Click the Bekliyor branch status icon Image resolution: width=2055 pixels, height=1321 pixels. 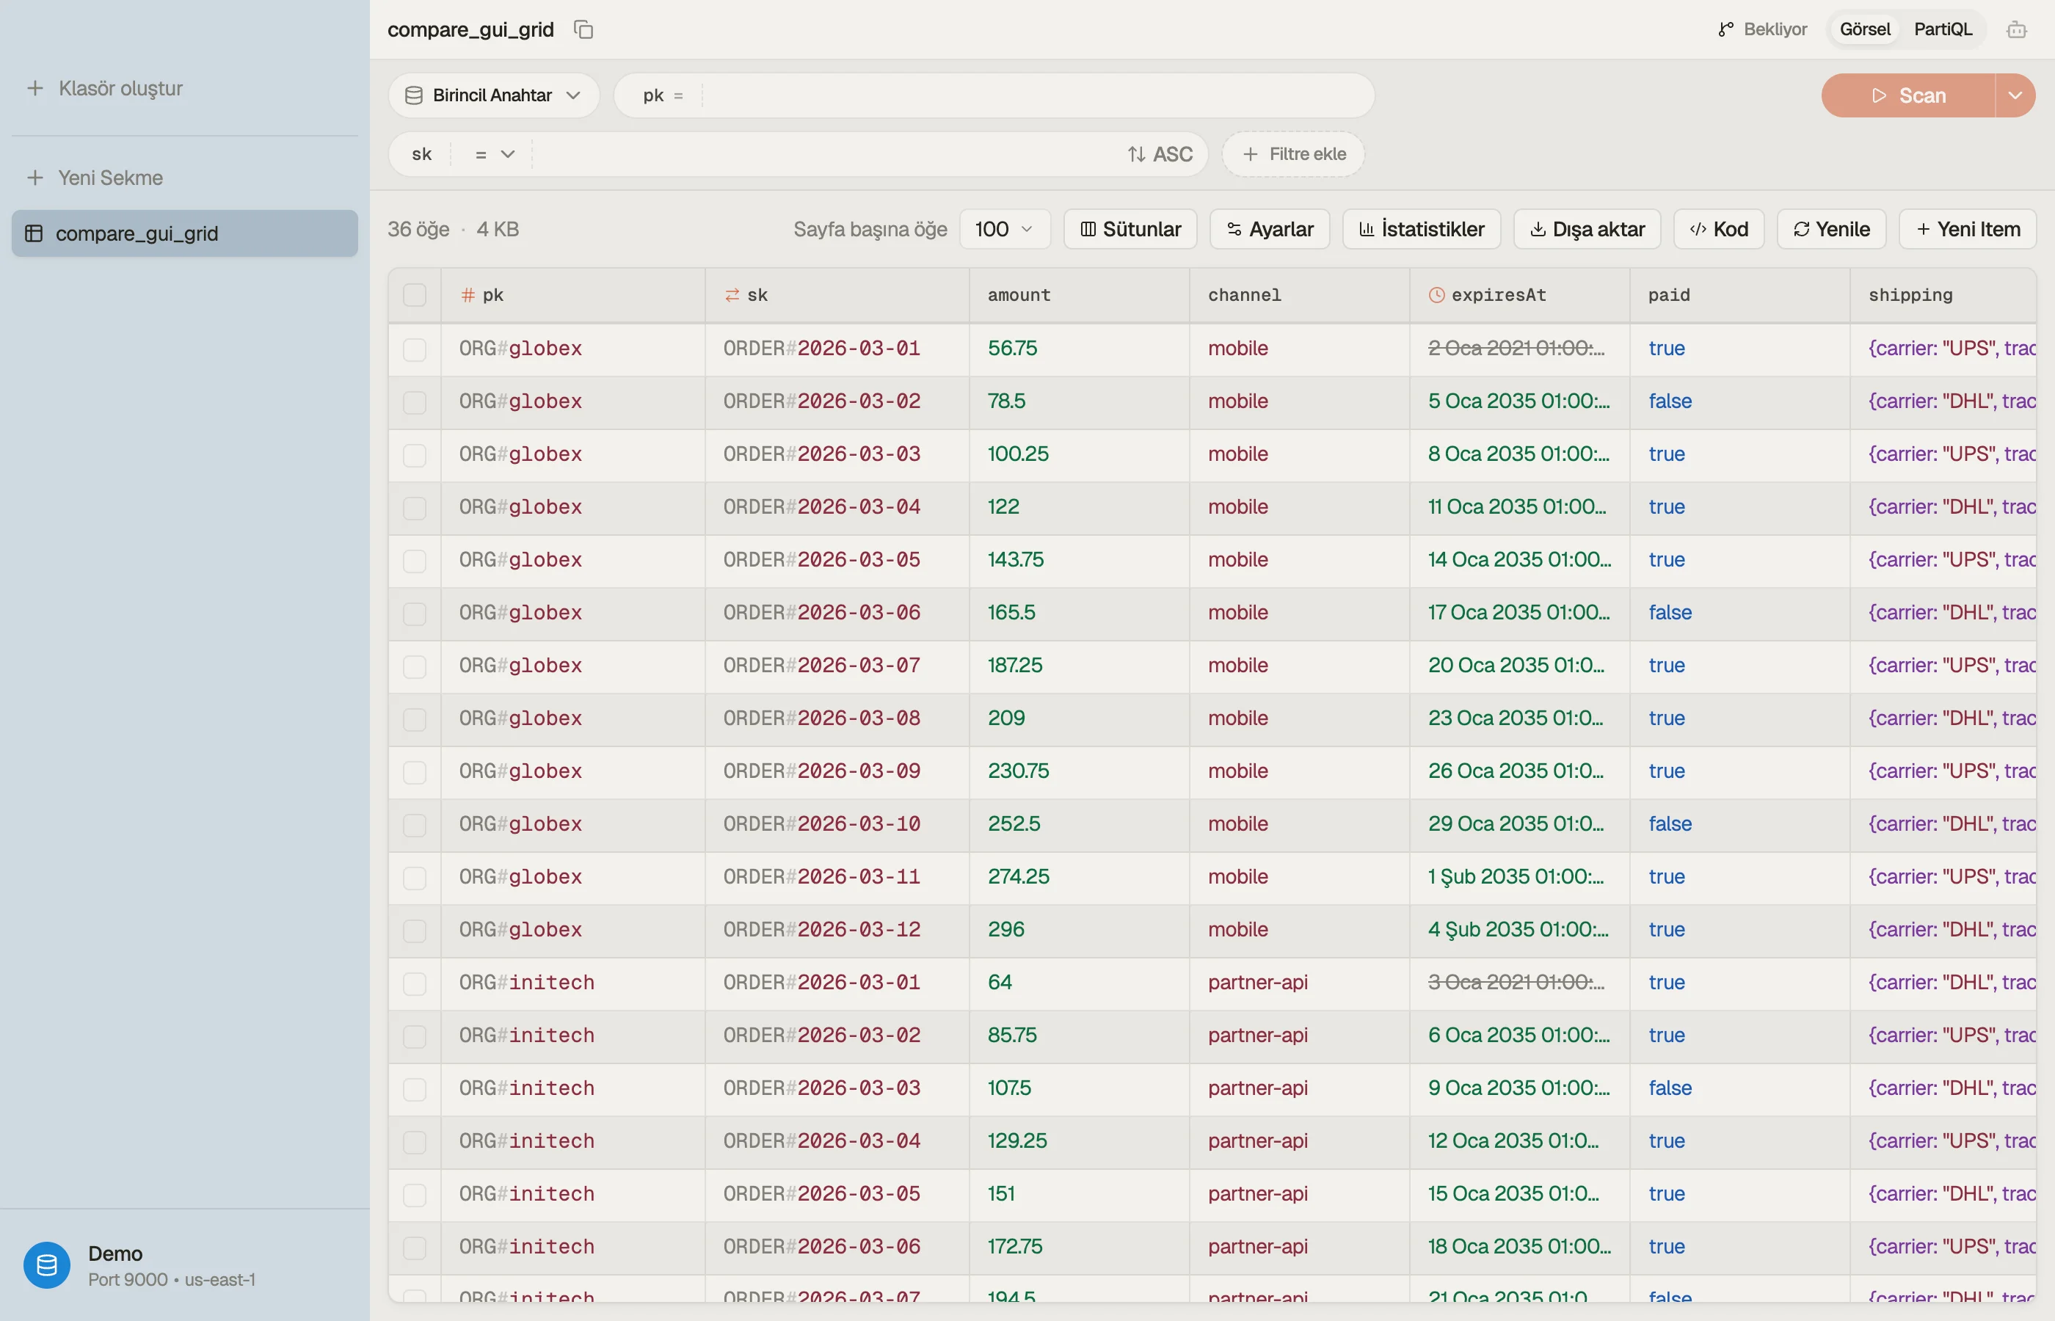pos(1725,30)
